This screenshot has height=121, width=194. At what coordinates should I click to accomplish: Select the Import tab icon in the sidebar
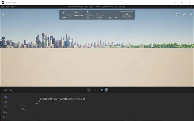point(5,97)
